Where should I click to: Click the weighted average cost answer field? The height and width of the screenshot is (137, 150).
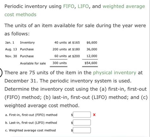coord(82,130)
